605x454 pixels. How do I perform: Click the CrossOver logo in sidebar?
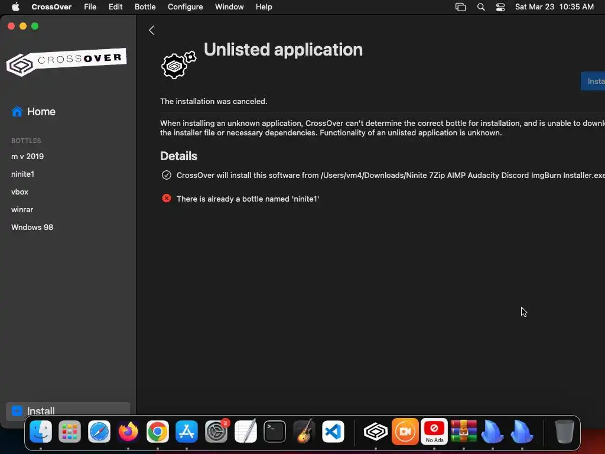pos(66,61)
